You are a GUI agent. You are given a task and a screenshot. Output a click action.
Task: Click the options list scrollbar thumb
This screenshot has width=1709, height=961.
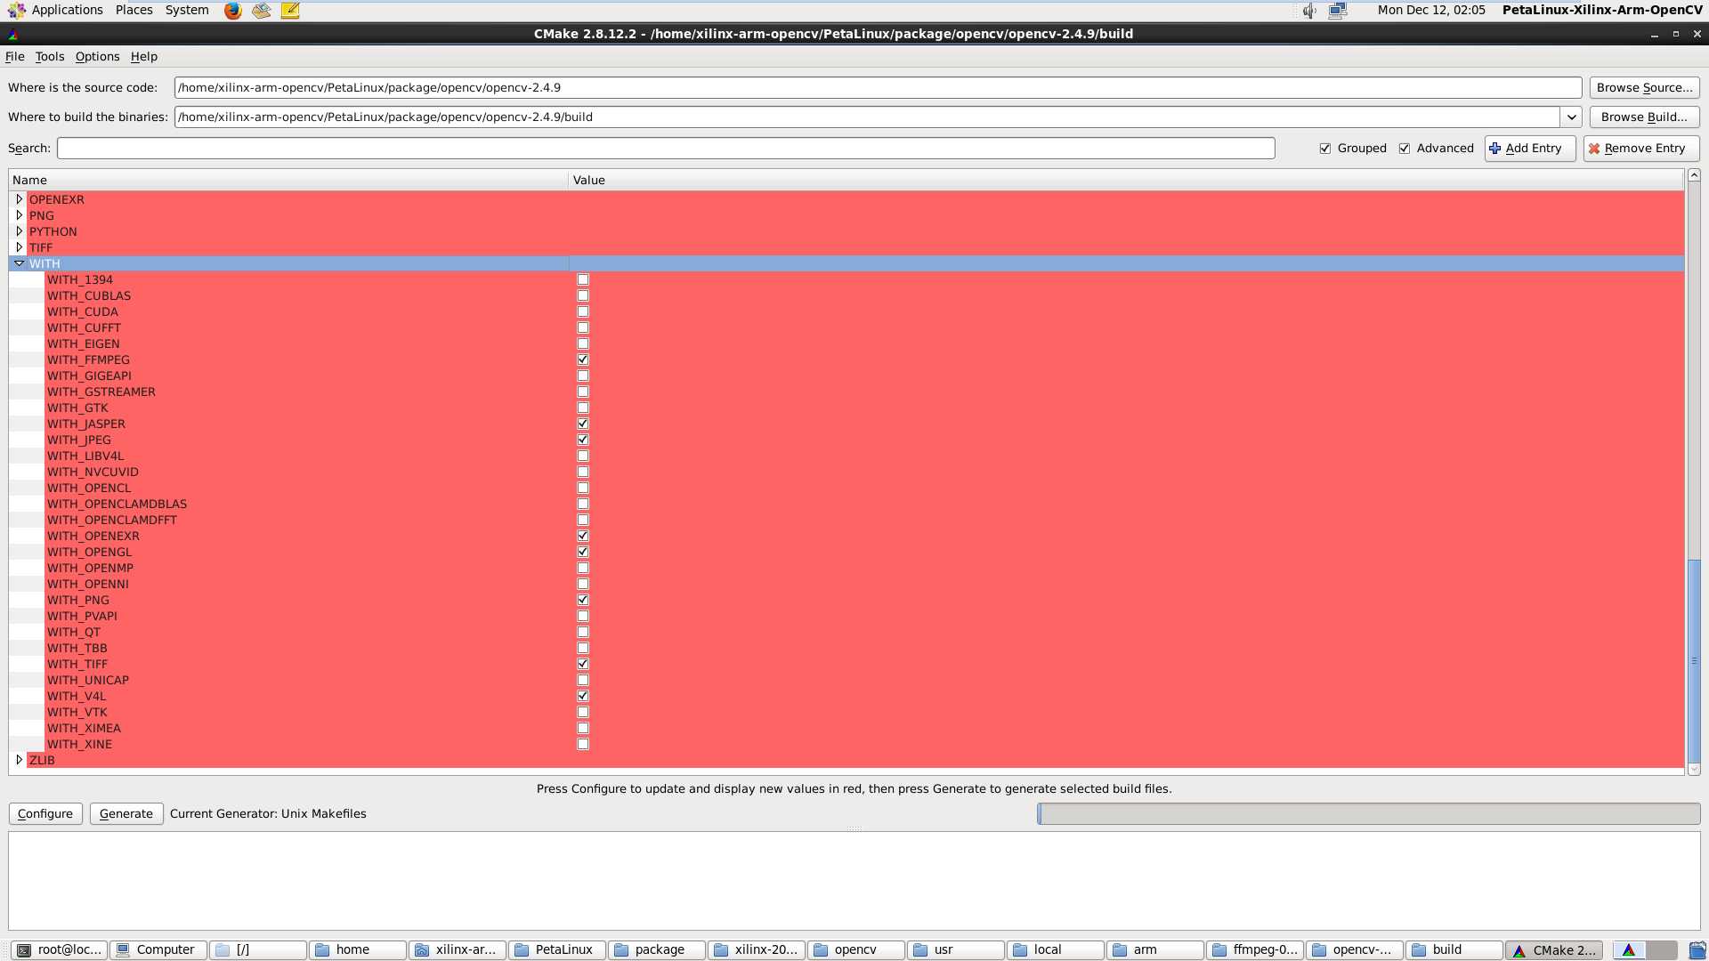(1694, 661)
